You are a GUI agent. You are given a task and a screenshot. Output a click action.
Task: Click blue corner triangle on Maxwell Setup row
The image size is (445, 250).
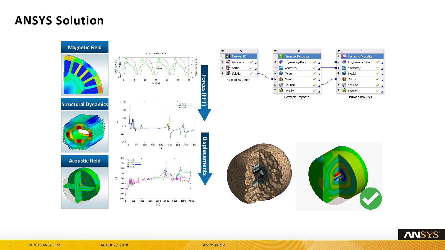click(256, 69)
